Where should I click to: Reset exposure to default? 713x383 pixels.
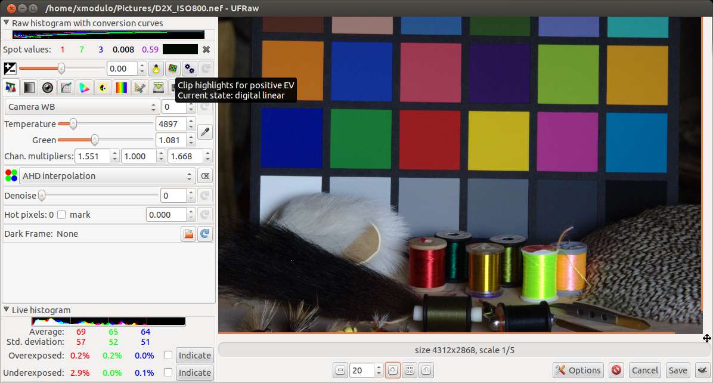[206, 69]
